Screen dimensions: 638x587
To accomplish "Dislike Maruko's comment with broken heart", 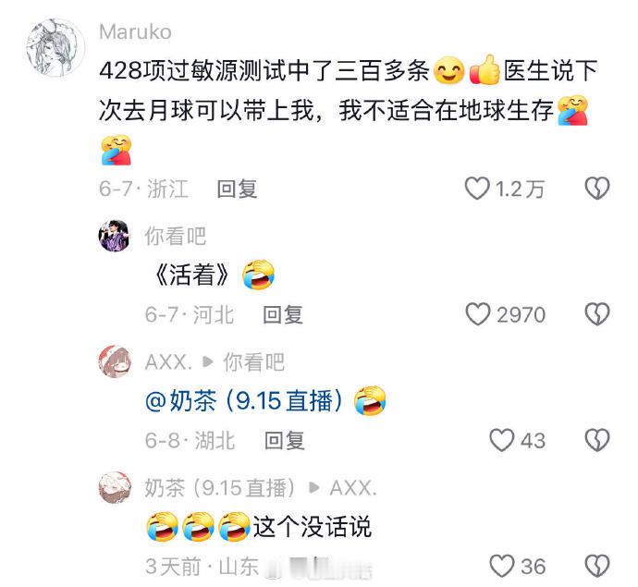I will tap(597, 189).
